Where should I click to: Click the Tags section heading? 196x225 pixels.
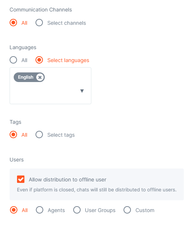[16, 122]
